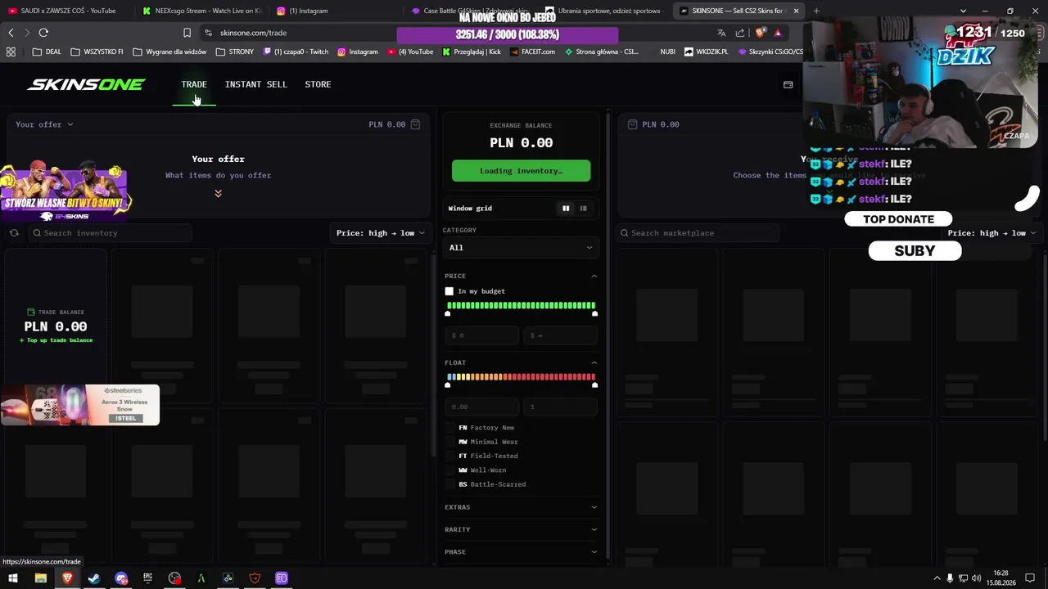Check the Factory New wear filter

(x=449, y=428)
